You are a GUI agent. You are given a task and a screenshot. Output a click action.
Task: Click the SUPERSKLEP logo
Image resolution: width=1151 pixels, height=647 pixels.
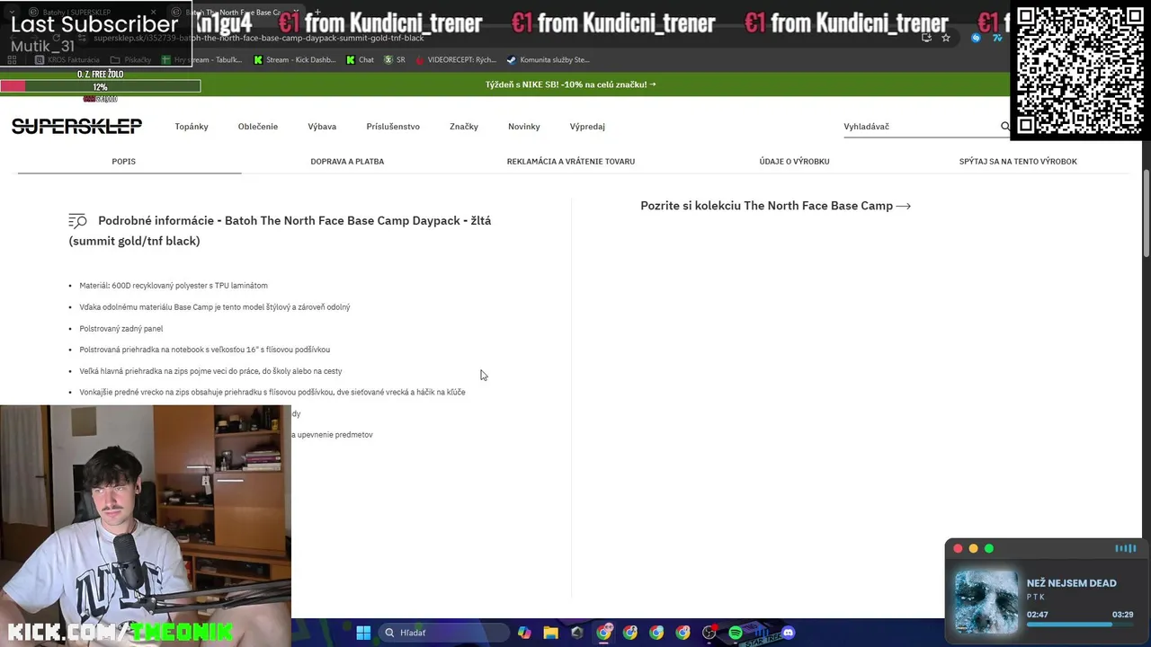pyautogui.click(x=76, y=127)
